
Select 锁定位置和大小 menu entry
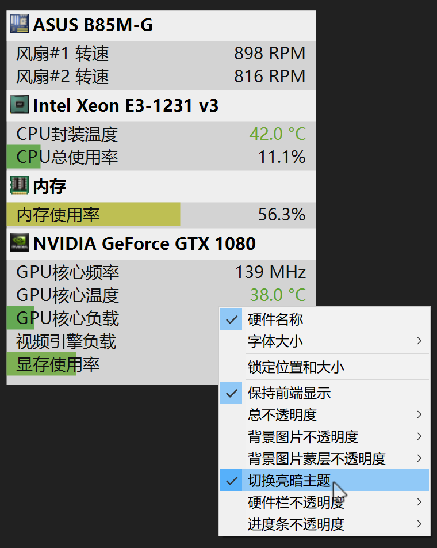click(296, 367)
